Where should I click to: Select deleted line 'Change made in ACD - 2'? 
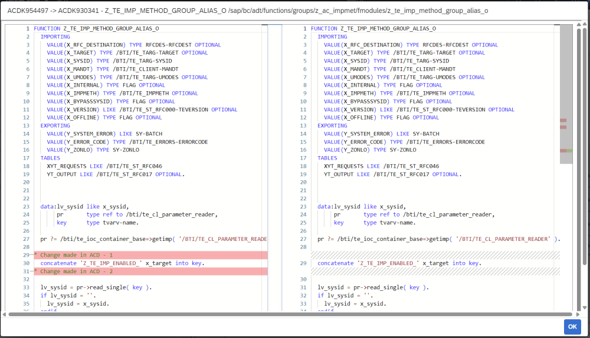[x=150, y=271]
